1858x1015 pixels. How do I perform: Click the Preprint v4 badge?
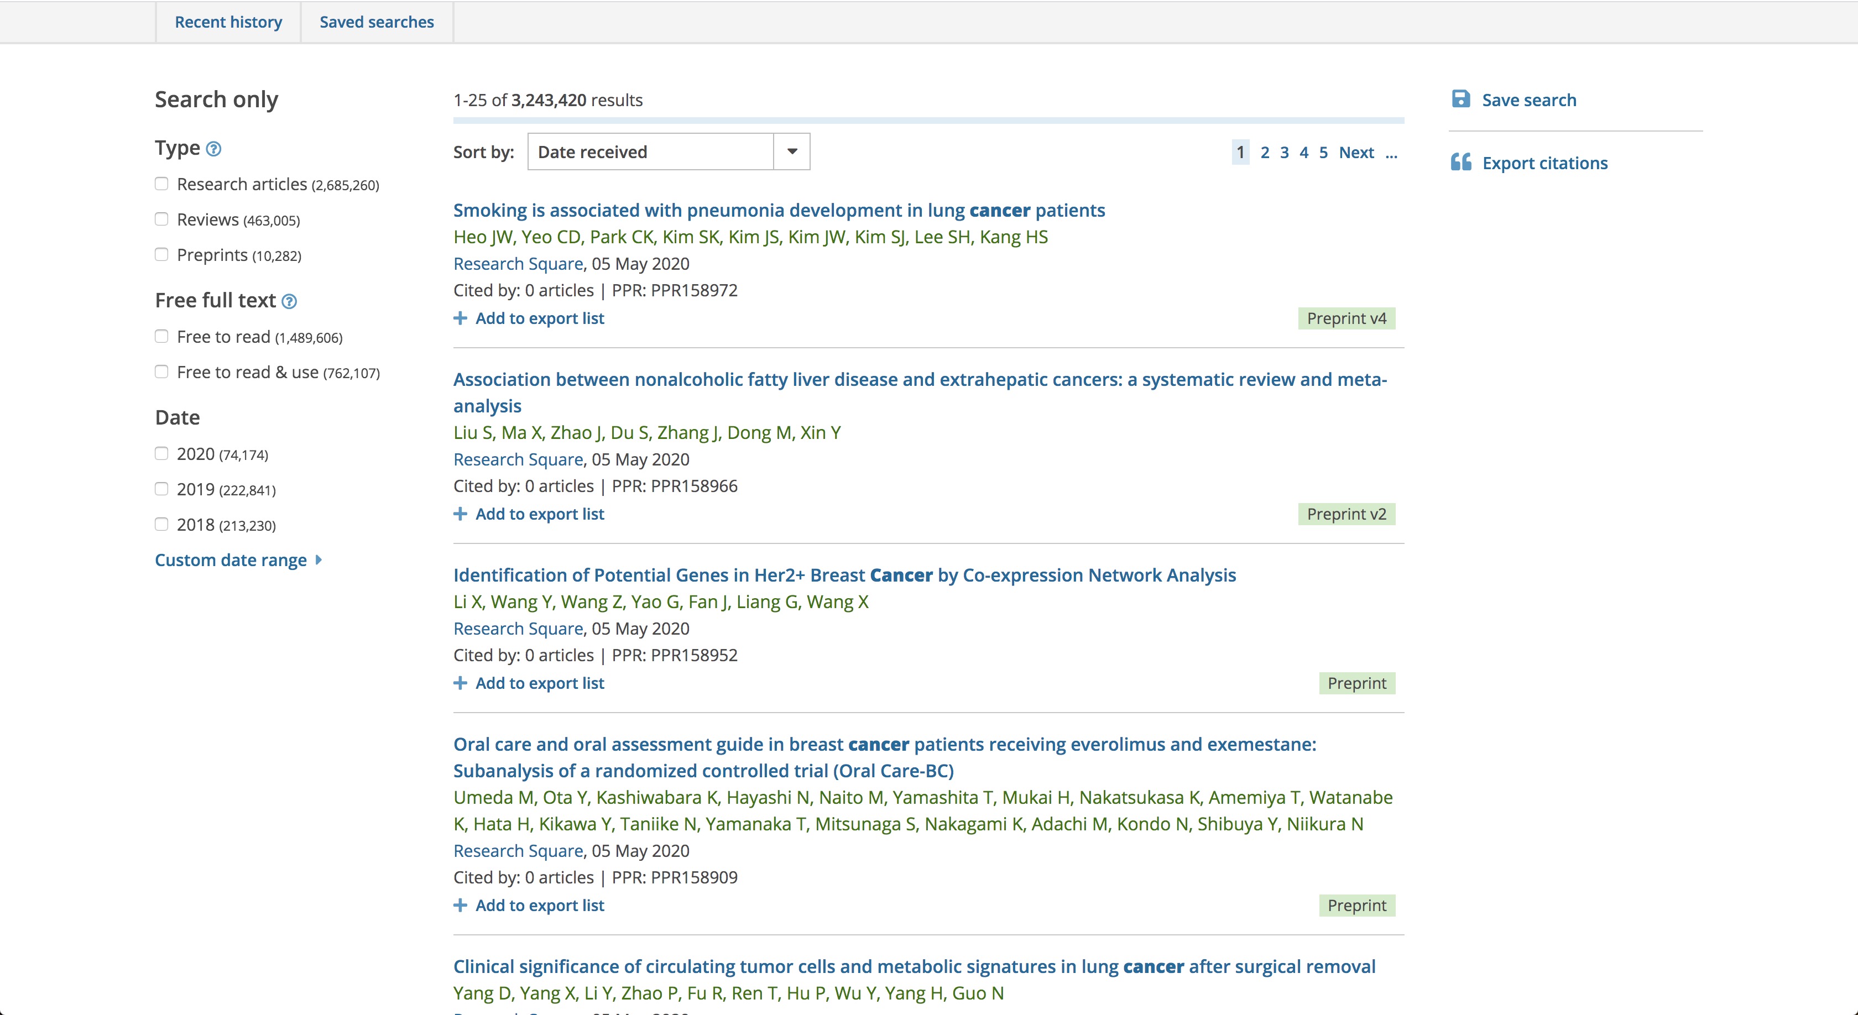(1346, 318)
